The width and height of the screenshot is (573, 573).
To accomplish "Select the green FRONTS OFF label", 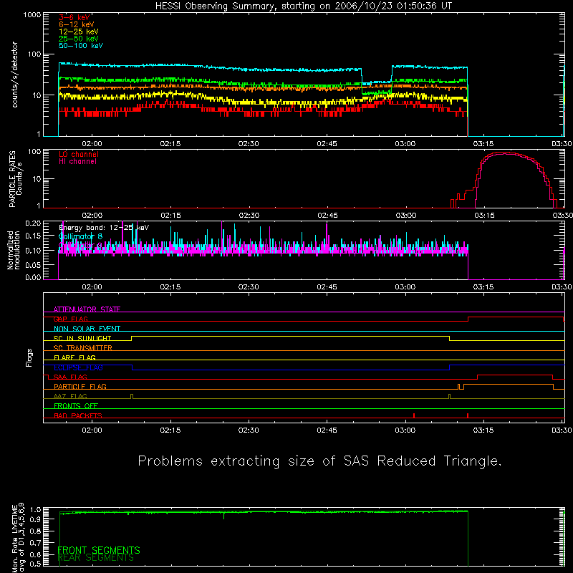I will (76, 406).
